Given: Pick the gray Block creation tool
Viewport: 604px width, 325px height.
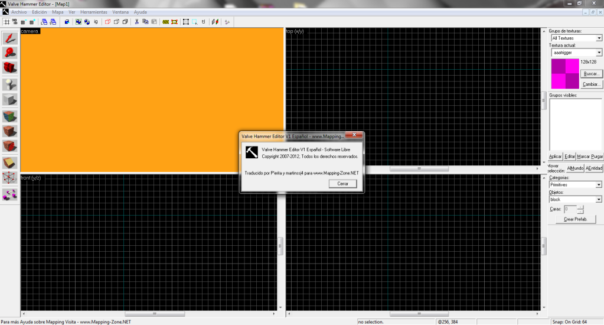Looking at the screenshot, I should tap(10, 100).
